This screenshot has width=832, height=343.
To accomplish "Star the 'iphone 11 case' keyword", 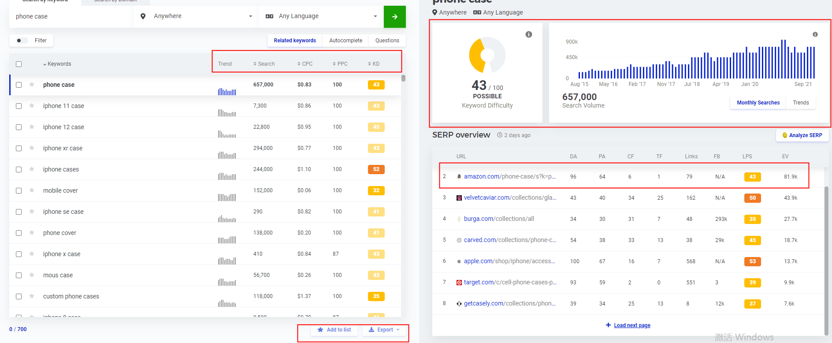I will pyautogui.click(x=32, y=106).
